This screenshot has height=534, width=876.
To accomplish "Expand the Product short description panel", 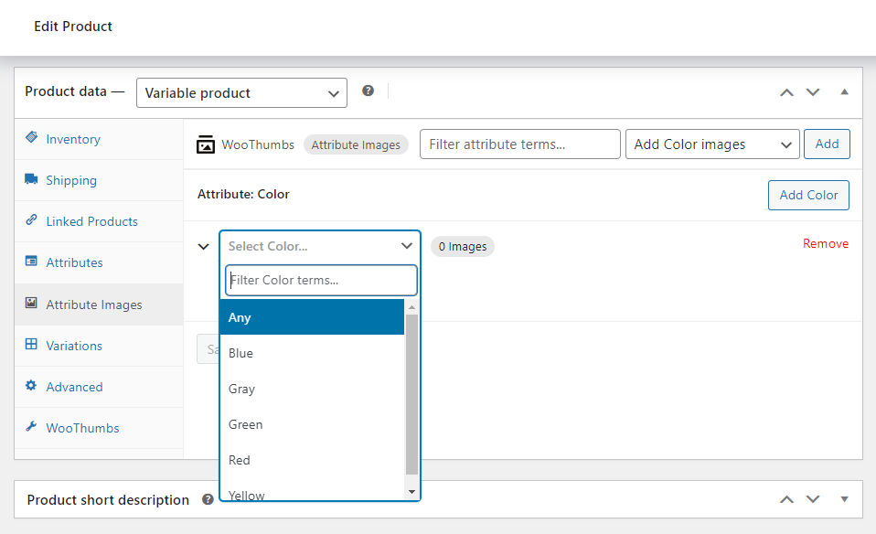I will tap(844, 499).
